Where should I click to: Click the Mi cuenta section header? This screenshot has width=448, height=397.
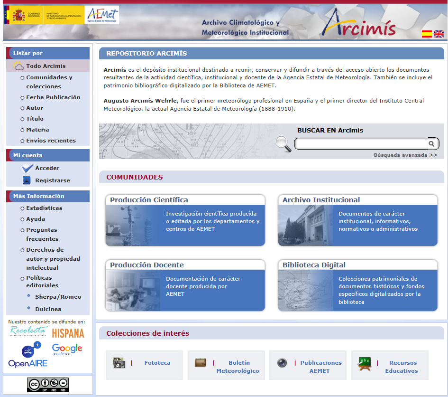tap(48, 155)
